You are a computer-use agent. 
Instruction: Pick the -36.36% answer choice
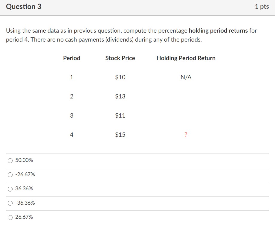(x=10, y=203)
